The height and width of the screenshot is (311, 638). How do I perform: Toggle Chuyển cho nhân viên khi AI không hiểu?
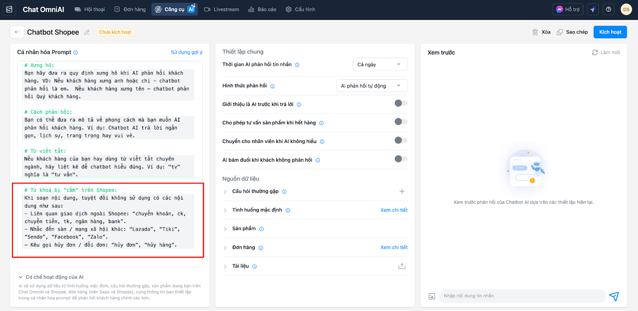click(401, 141)
